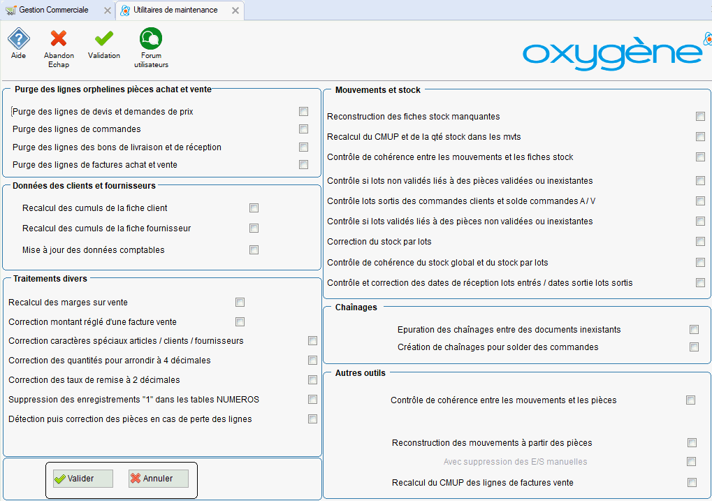Click the Traitements divers group title
This screenshot has width=712, height=501.
tap(50, 279)
